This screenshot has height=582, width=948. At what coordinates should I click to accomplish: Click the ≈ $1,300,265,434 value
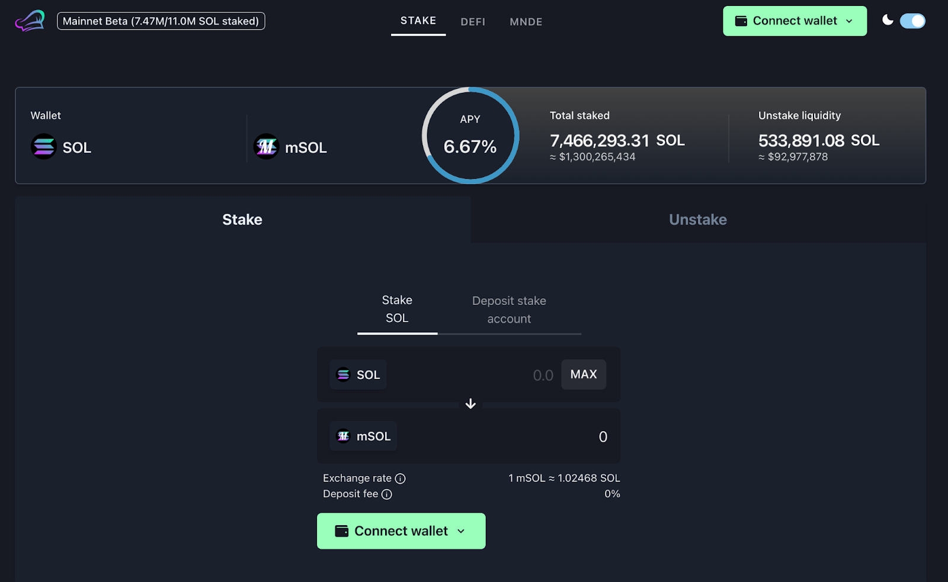(592, 157)
